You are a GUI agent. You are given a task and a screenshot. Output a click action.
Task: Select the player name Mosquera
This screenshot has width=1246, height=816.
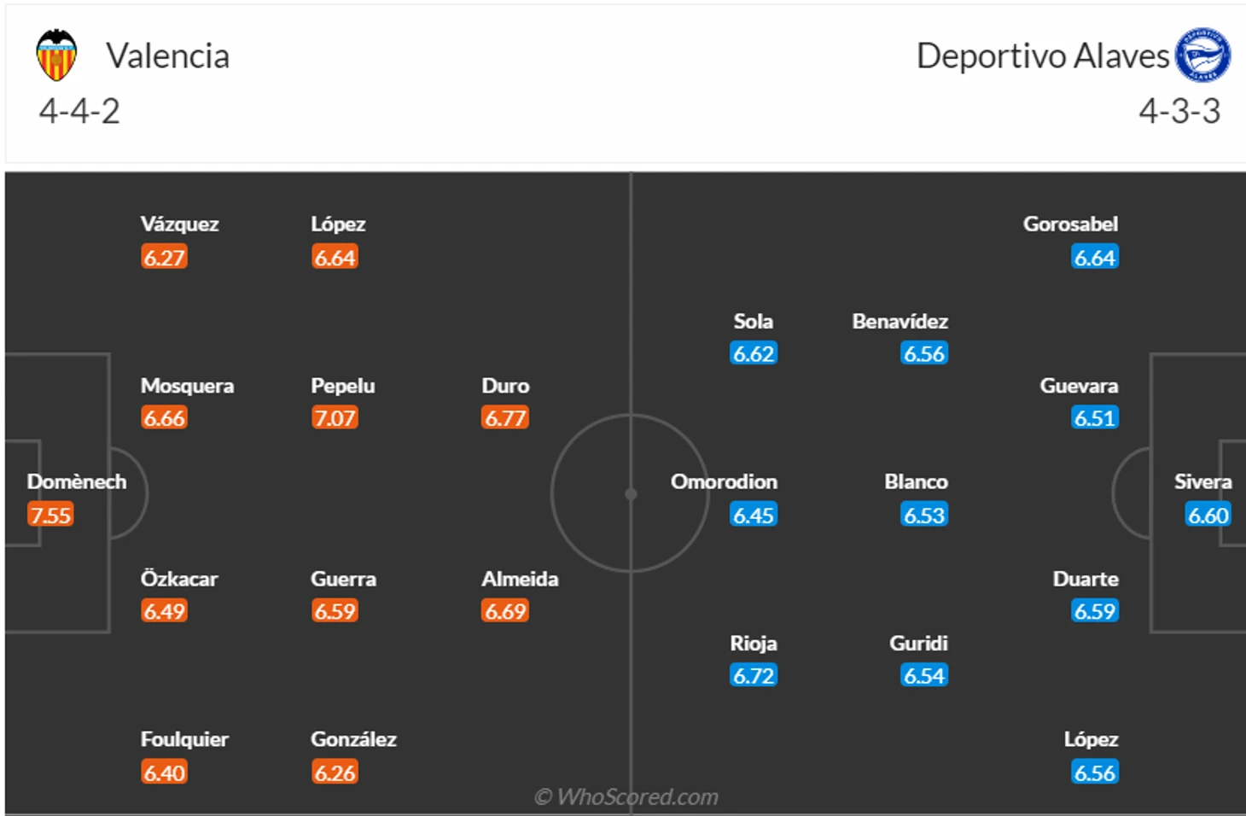point(187,386)
